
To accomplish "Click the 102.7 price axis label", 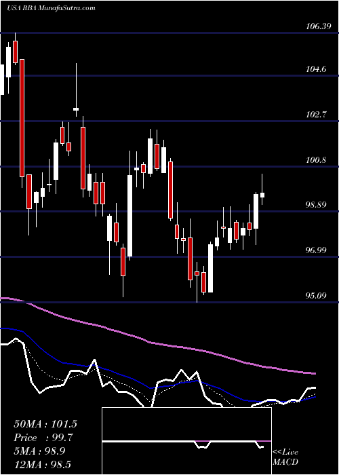I will click(x=317, y=115).
